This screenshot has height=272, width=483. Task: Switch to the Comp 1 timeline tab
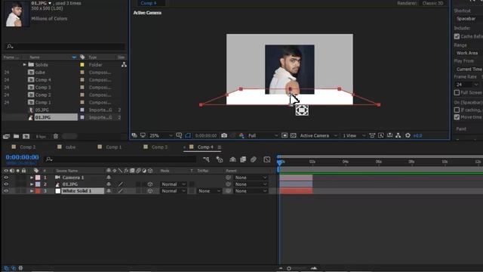click(x=113, y=147)
